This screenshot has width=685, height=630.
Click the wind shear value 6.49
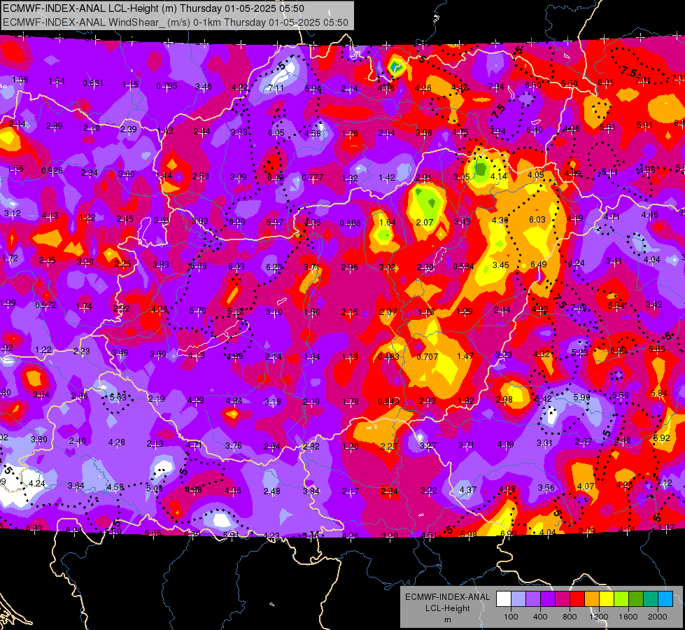[539, 264]
